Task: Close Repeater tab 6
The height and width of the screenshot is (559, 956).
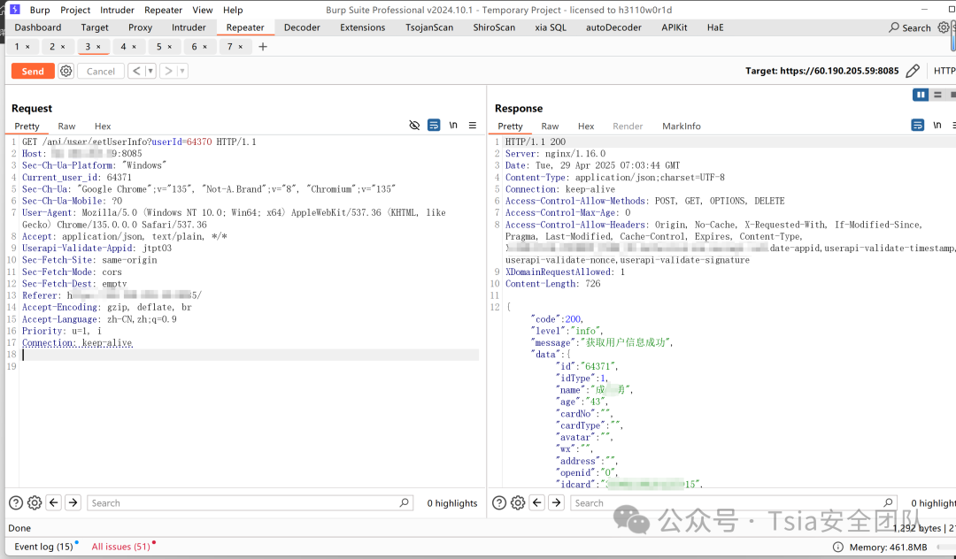Action: pos(204,47)
